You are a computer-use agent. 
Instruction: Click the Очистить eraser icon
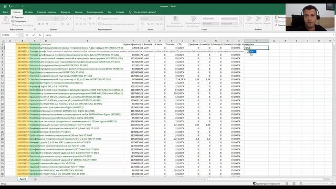click(x=276, y=25)
